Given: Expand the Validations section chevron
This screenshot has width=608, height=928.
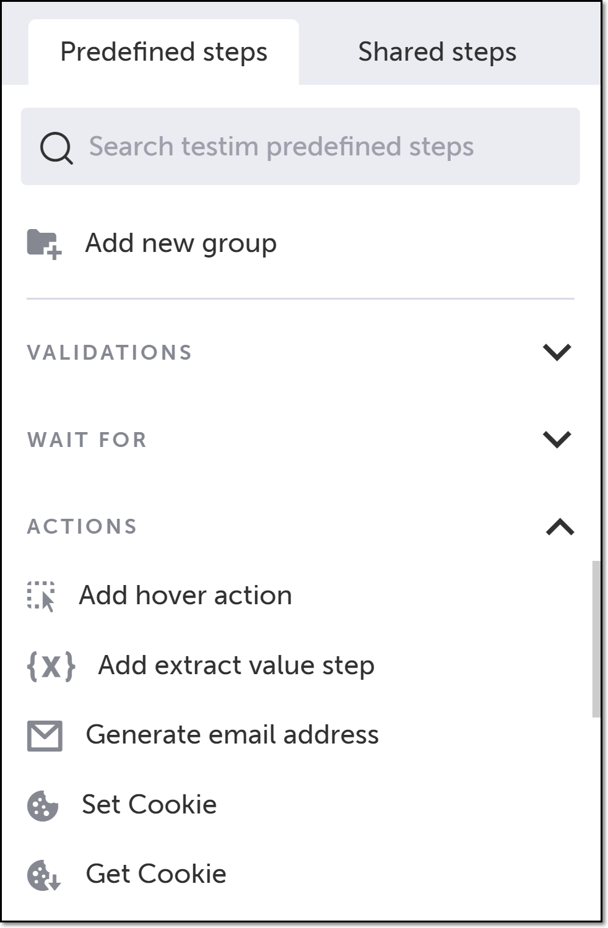Looking at the screenshot, I should (x=557, y=352).
